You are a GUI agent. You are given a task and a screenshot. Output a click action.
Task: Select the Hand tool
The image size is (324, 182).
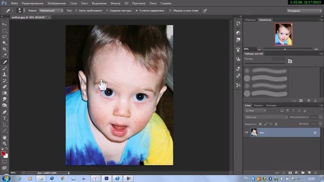[5, 137]
